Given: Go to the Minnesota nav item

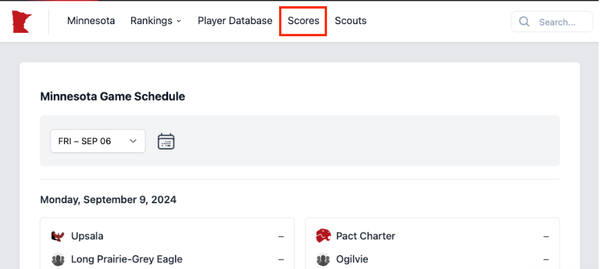Looking at the screenshot, I should click(x=91, y=21).
